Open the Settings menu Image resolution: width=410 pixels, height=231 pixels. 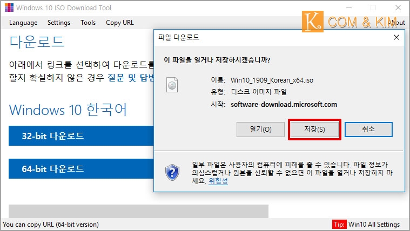pos(59,23)
